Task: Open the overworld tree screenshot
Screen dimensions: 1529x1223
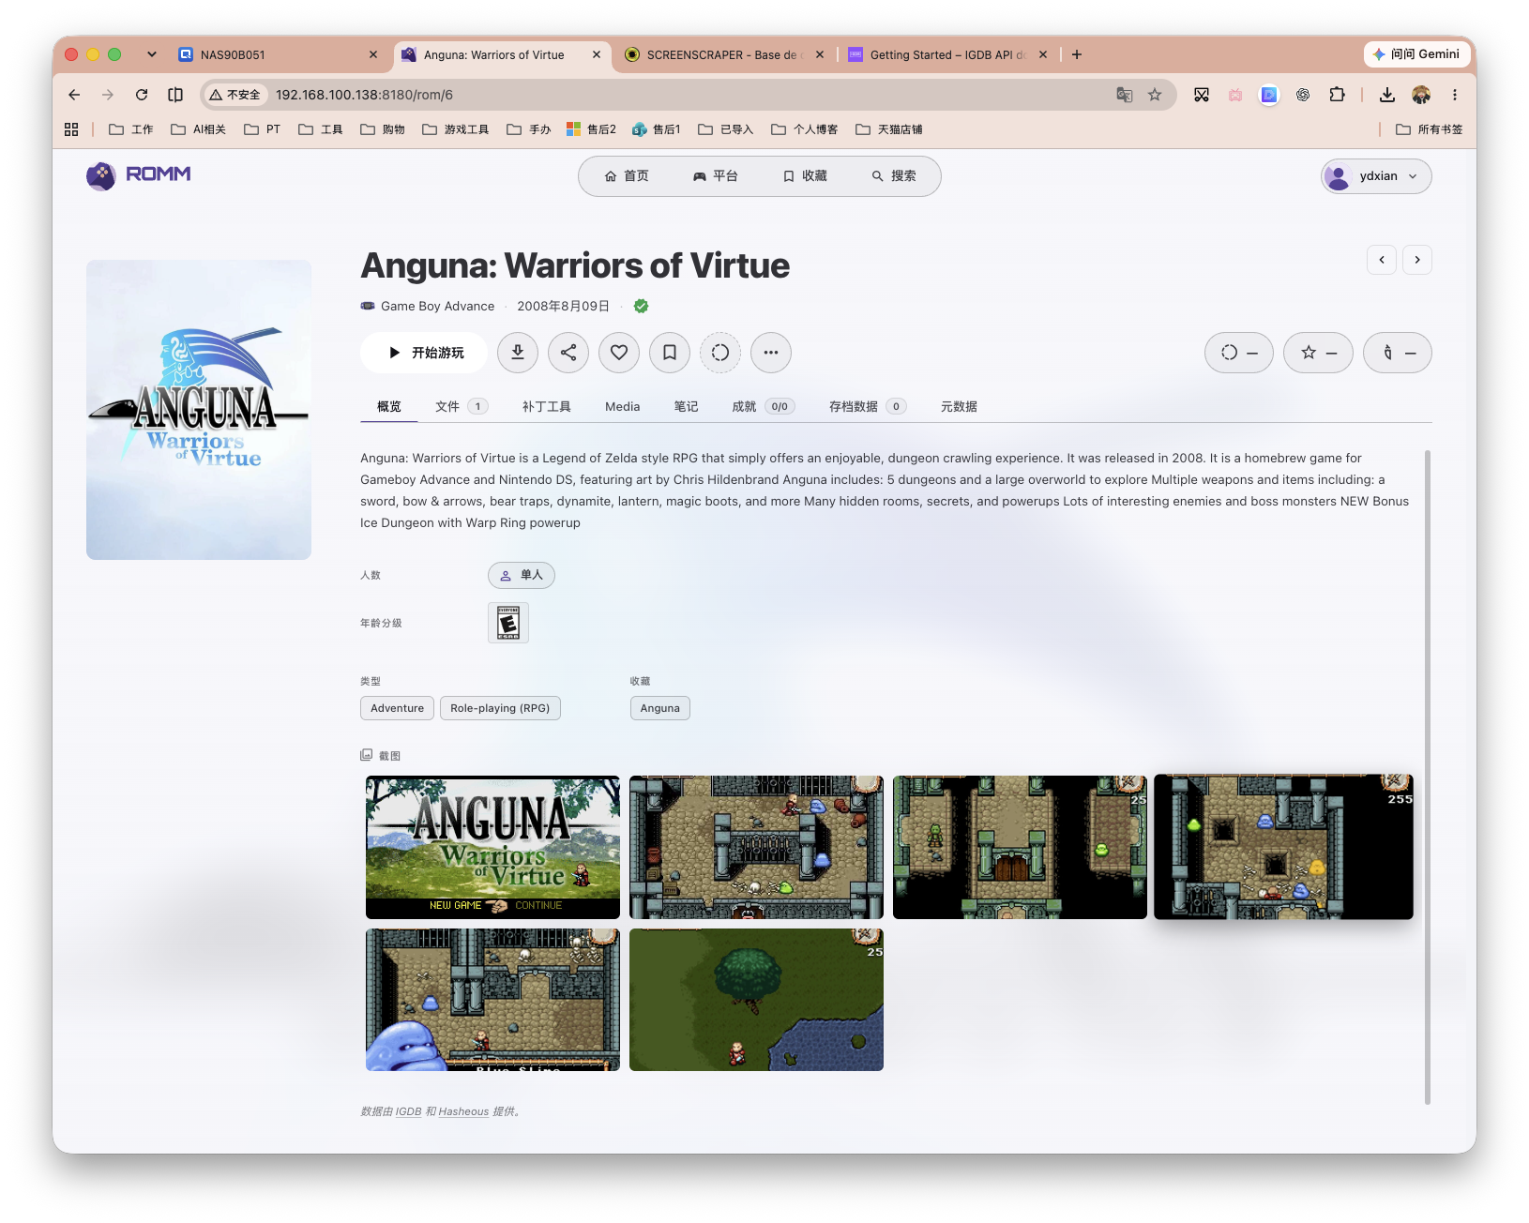Action: tap(756, 1000)
